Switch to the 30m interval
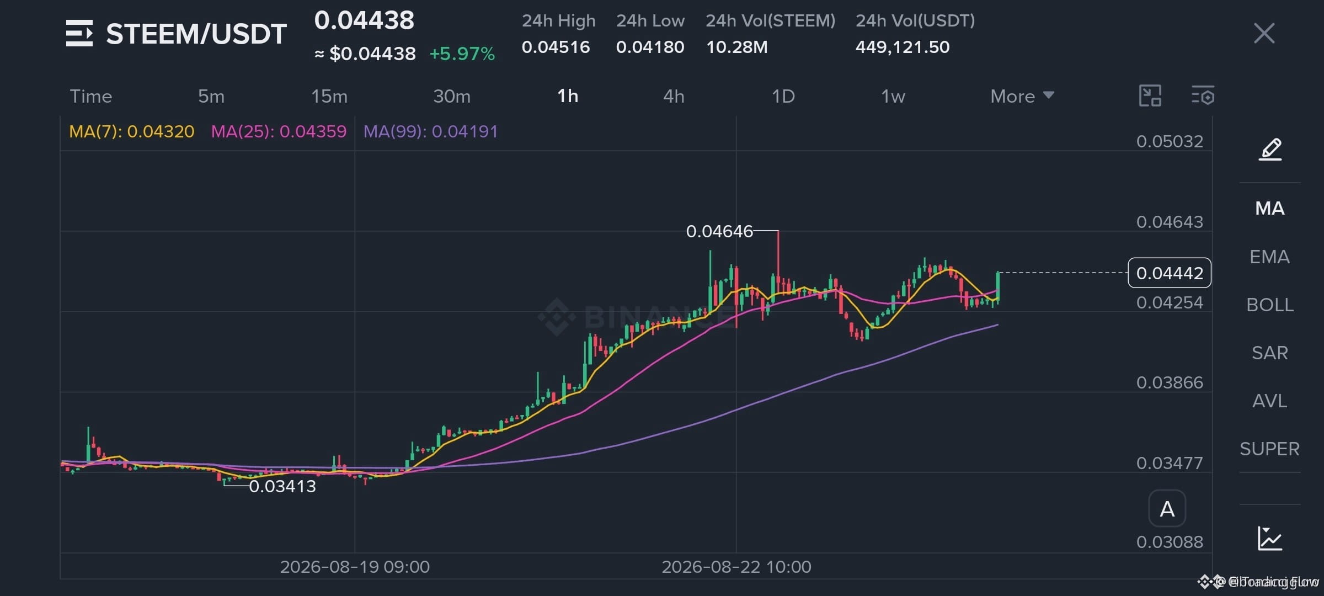Image resolution: width=1324 pixels, height=596 pixels. [x=452, y=96]
